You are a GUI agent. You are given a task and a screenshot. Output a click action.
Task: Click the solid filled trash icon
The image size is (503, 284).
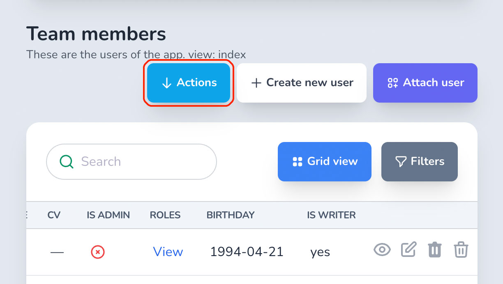point(435,250)
